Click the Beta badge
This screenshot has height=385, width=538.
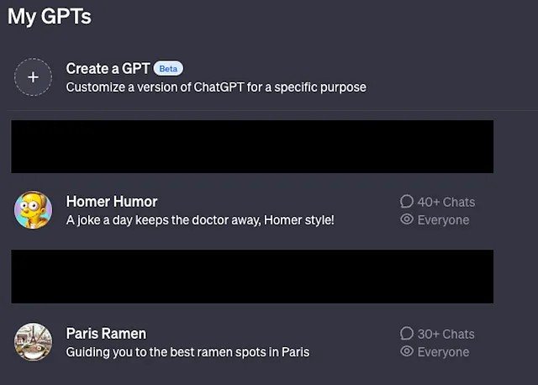pos(168,69)
